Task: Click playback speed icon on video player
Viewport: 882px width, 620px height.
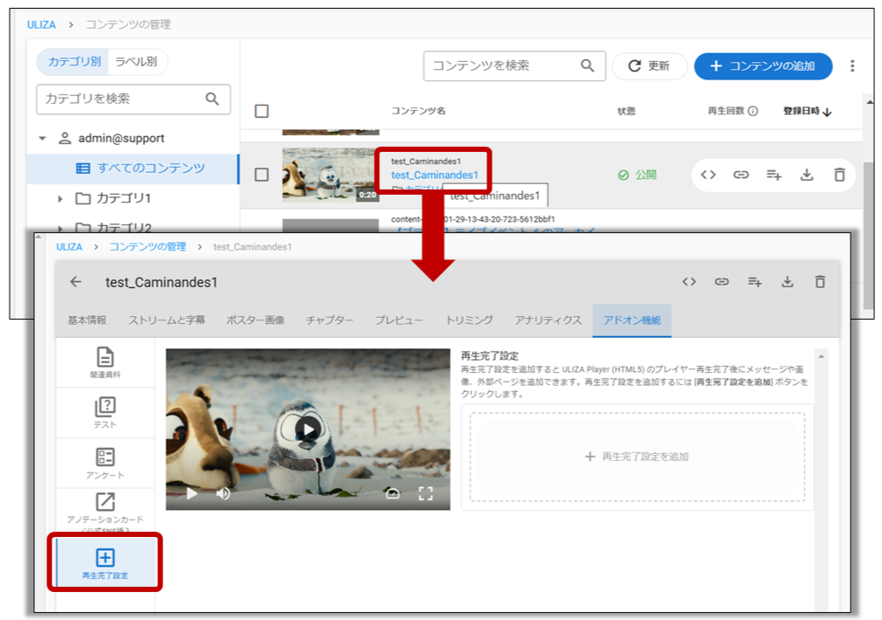Action: (x=393, y=494)
